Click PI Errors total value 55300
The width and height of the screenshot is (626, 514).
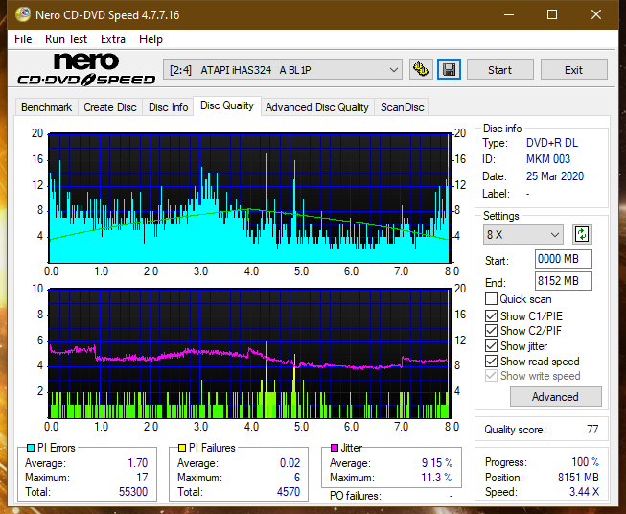(133, 492)
